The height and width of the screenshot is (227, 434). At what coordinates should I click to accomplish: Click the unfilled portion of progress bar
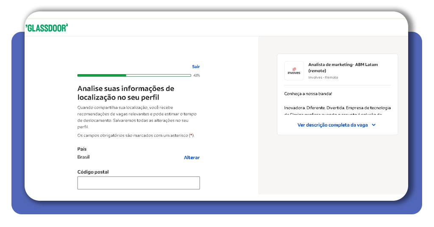pyautogui.click(x=159, y=75)
